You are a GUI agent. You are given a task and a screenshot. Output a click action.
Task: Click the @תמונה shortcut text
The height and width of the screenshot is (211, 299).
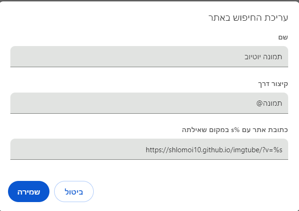(x=270, y=103)
